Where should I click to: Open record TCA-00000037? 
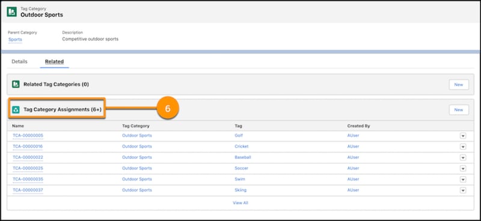tap(28, 190)
